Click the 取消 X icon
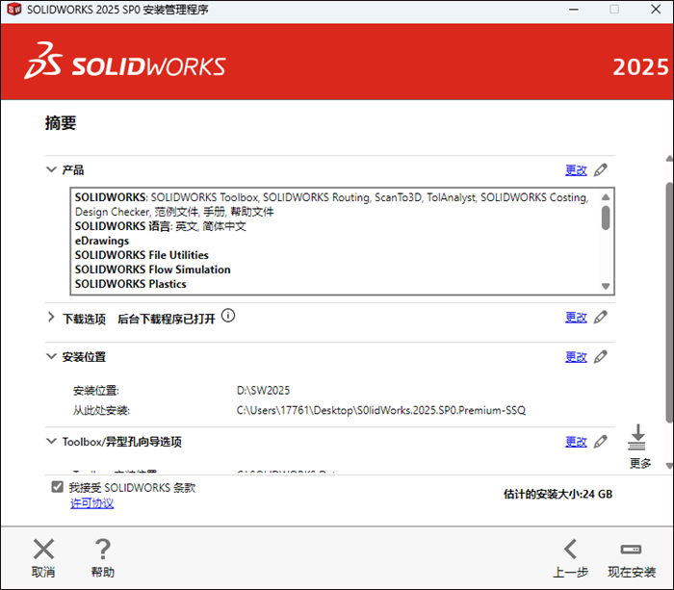The image size is (674, 590). [44, 550]
